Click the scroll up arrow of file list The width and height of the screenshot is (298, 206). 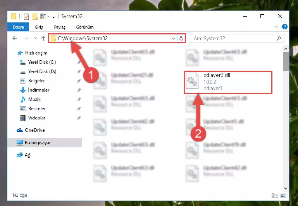pos(286,49)
